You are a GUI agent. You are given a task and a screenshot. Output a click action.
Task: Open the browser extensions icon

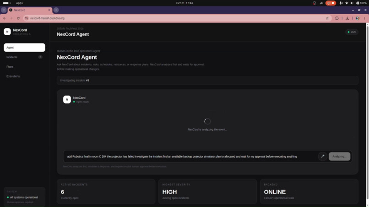(x=337, y=18)
